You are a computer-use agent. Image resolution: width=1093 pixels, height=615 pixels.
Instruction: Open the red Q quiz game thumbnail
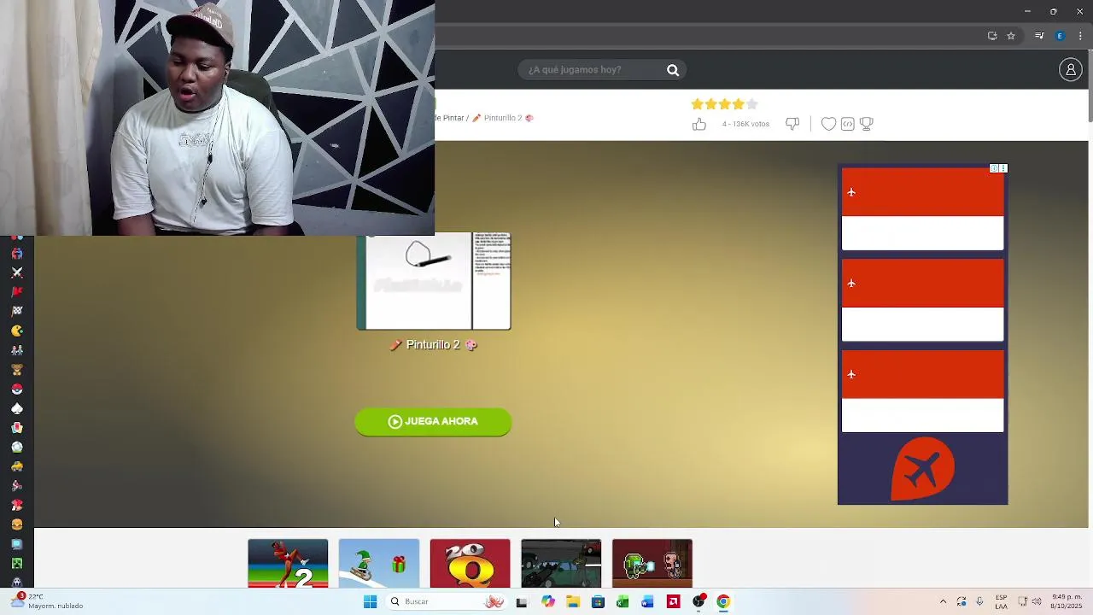coord(470,563)
